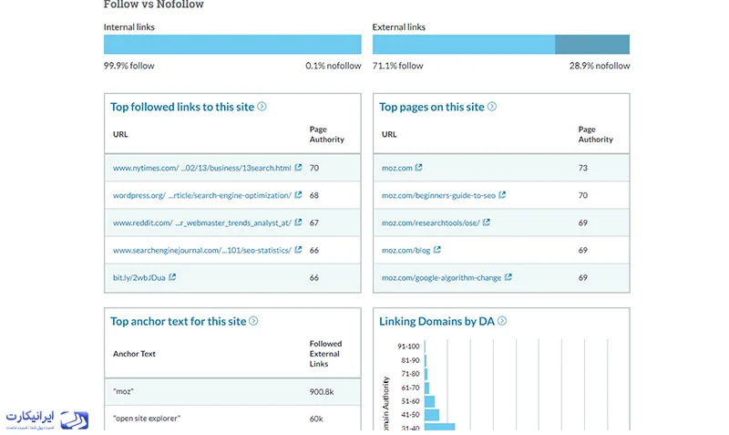
Task: Open external link icon beside wordpress.org URL
Action: [299, 195]
